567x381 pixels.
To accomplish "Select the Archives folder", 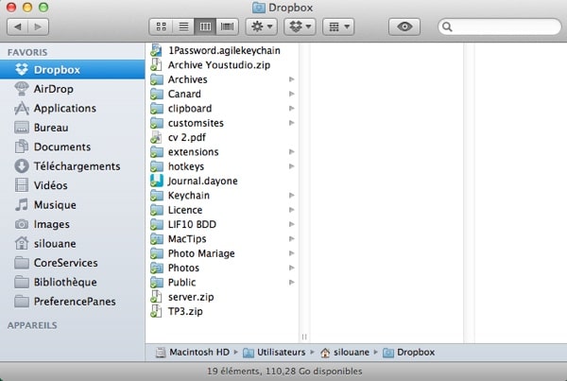I will click(x=187, y=79).
